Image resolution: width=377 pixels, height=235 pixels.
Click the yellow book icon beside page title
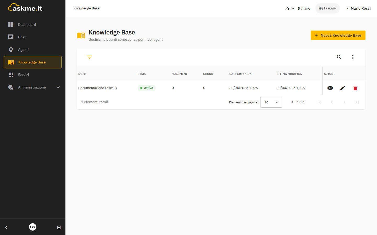click(x=81, y=36)
